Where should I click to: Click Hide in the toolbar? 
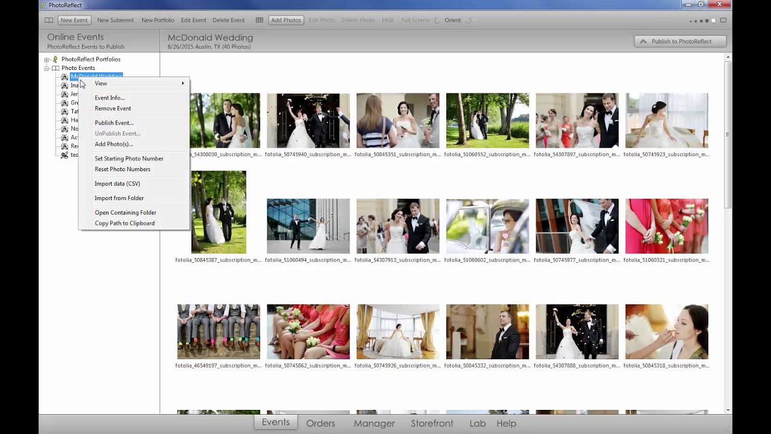coord(388,20)
